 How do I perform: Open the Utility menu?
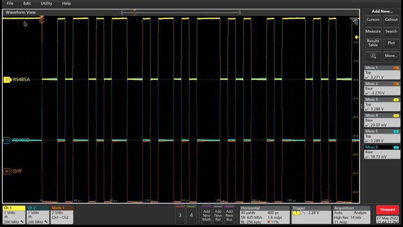(x=46, y=3)
